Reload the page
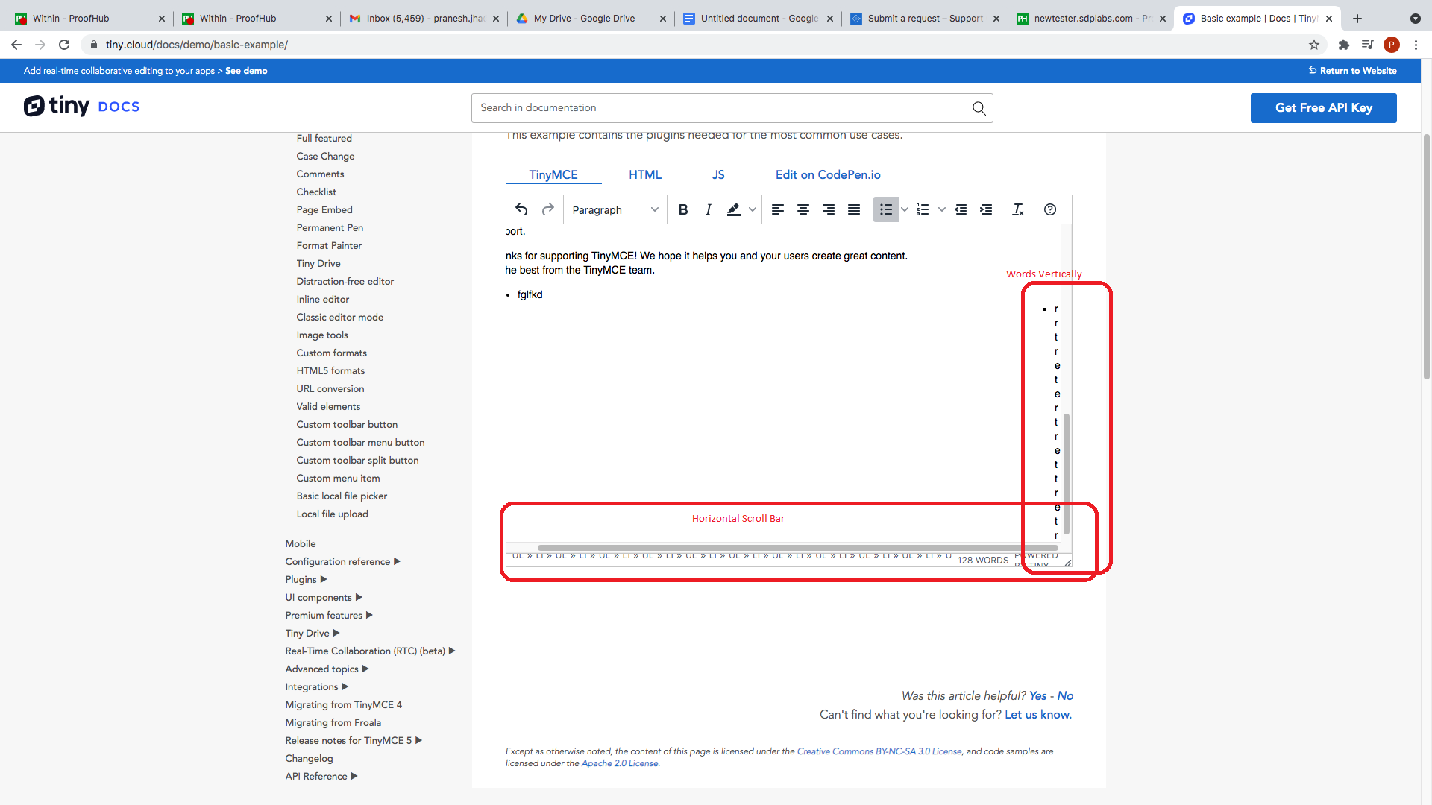The height and width of the screenshot is (805, 1432). tap(64, 45)
